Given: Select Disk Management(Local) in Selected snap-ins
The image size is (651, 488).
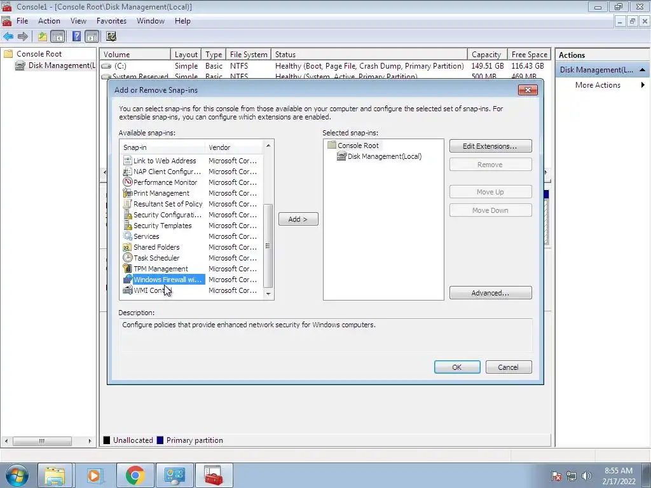Looking at the screenshot, I should point(380,156).
